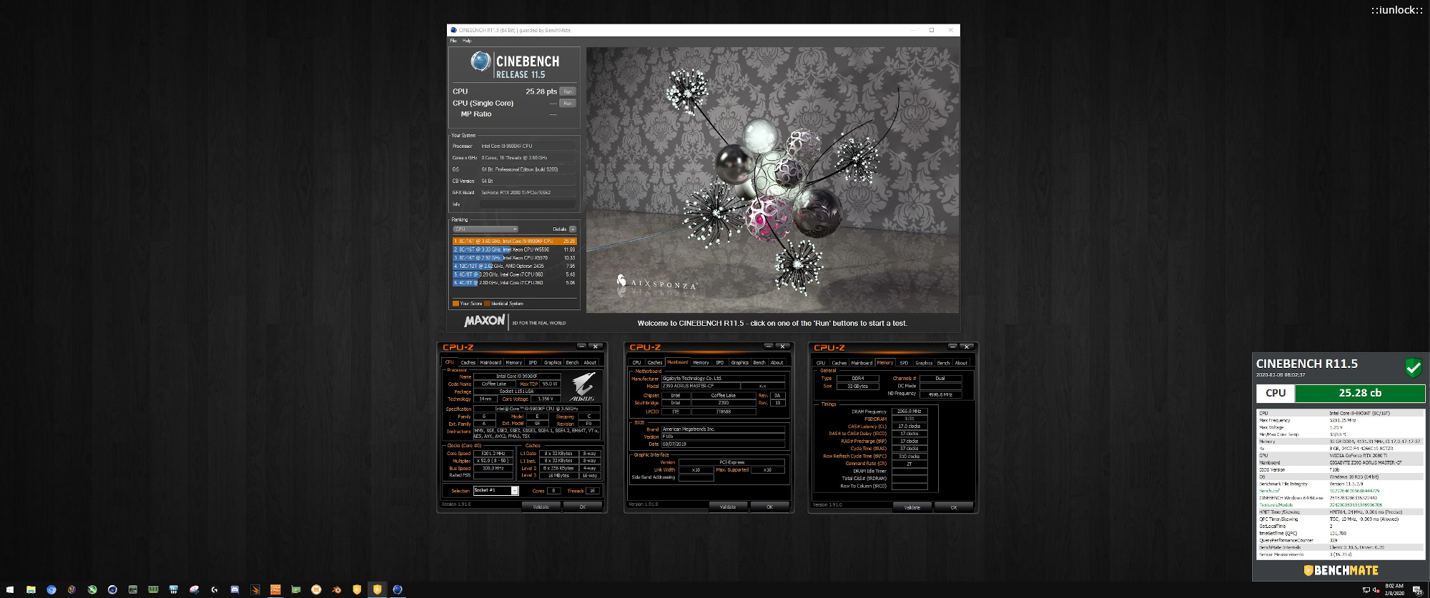Select the i9 9900KF ranking row
Screen dimensions: 1430x598
pyautogui.click(x=515, y=241)
